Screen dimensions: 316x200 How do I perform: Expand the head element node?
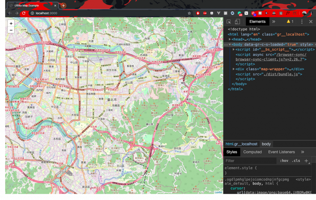coord(230,39)
